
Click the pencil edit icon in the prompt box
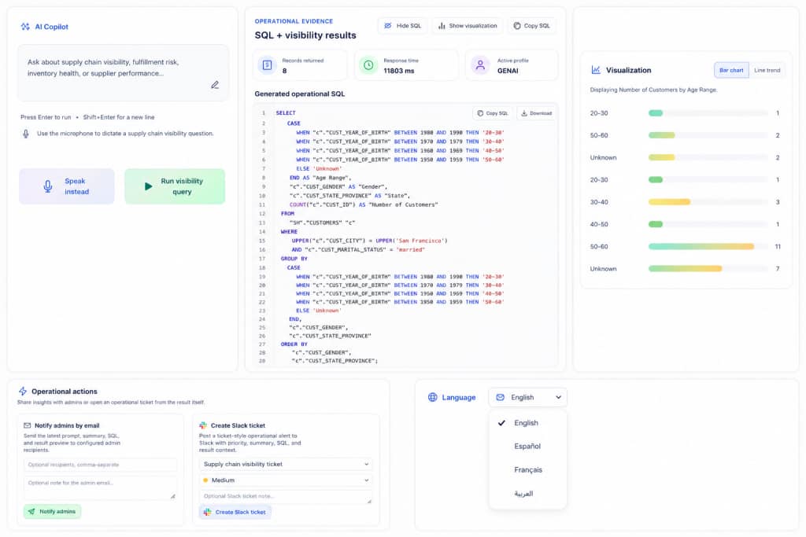[215, 85]
